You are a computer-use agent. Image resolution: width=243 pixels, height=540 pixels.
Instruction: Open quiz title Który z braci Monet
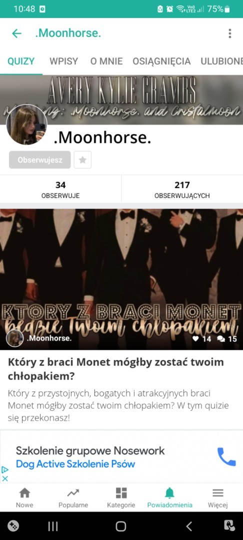click(x=115, y=369)
